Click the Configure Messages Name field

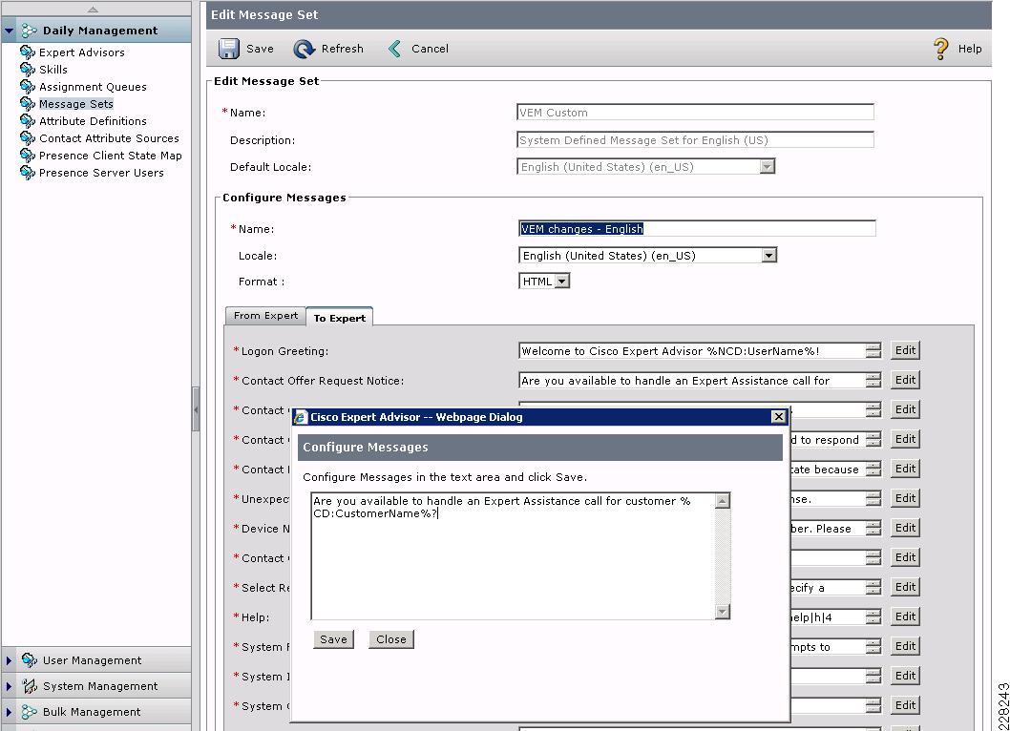[697, 229]
